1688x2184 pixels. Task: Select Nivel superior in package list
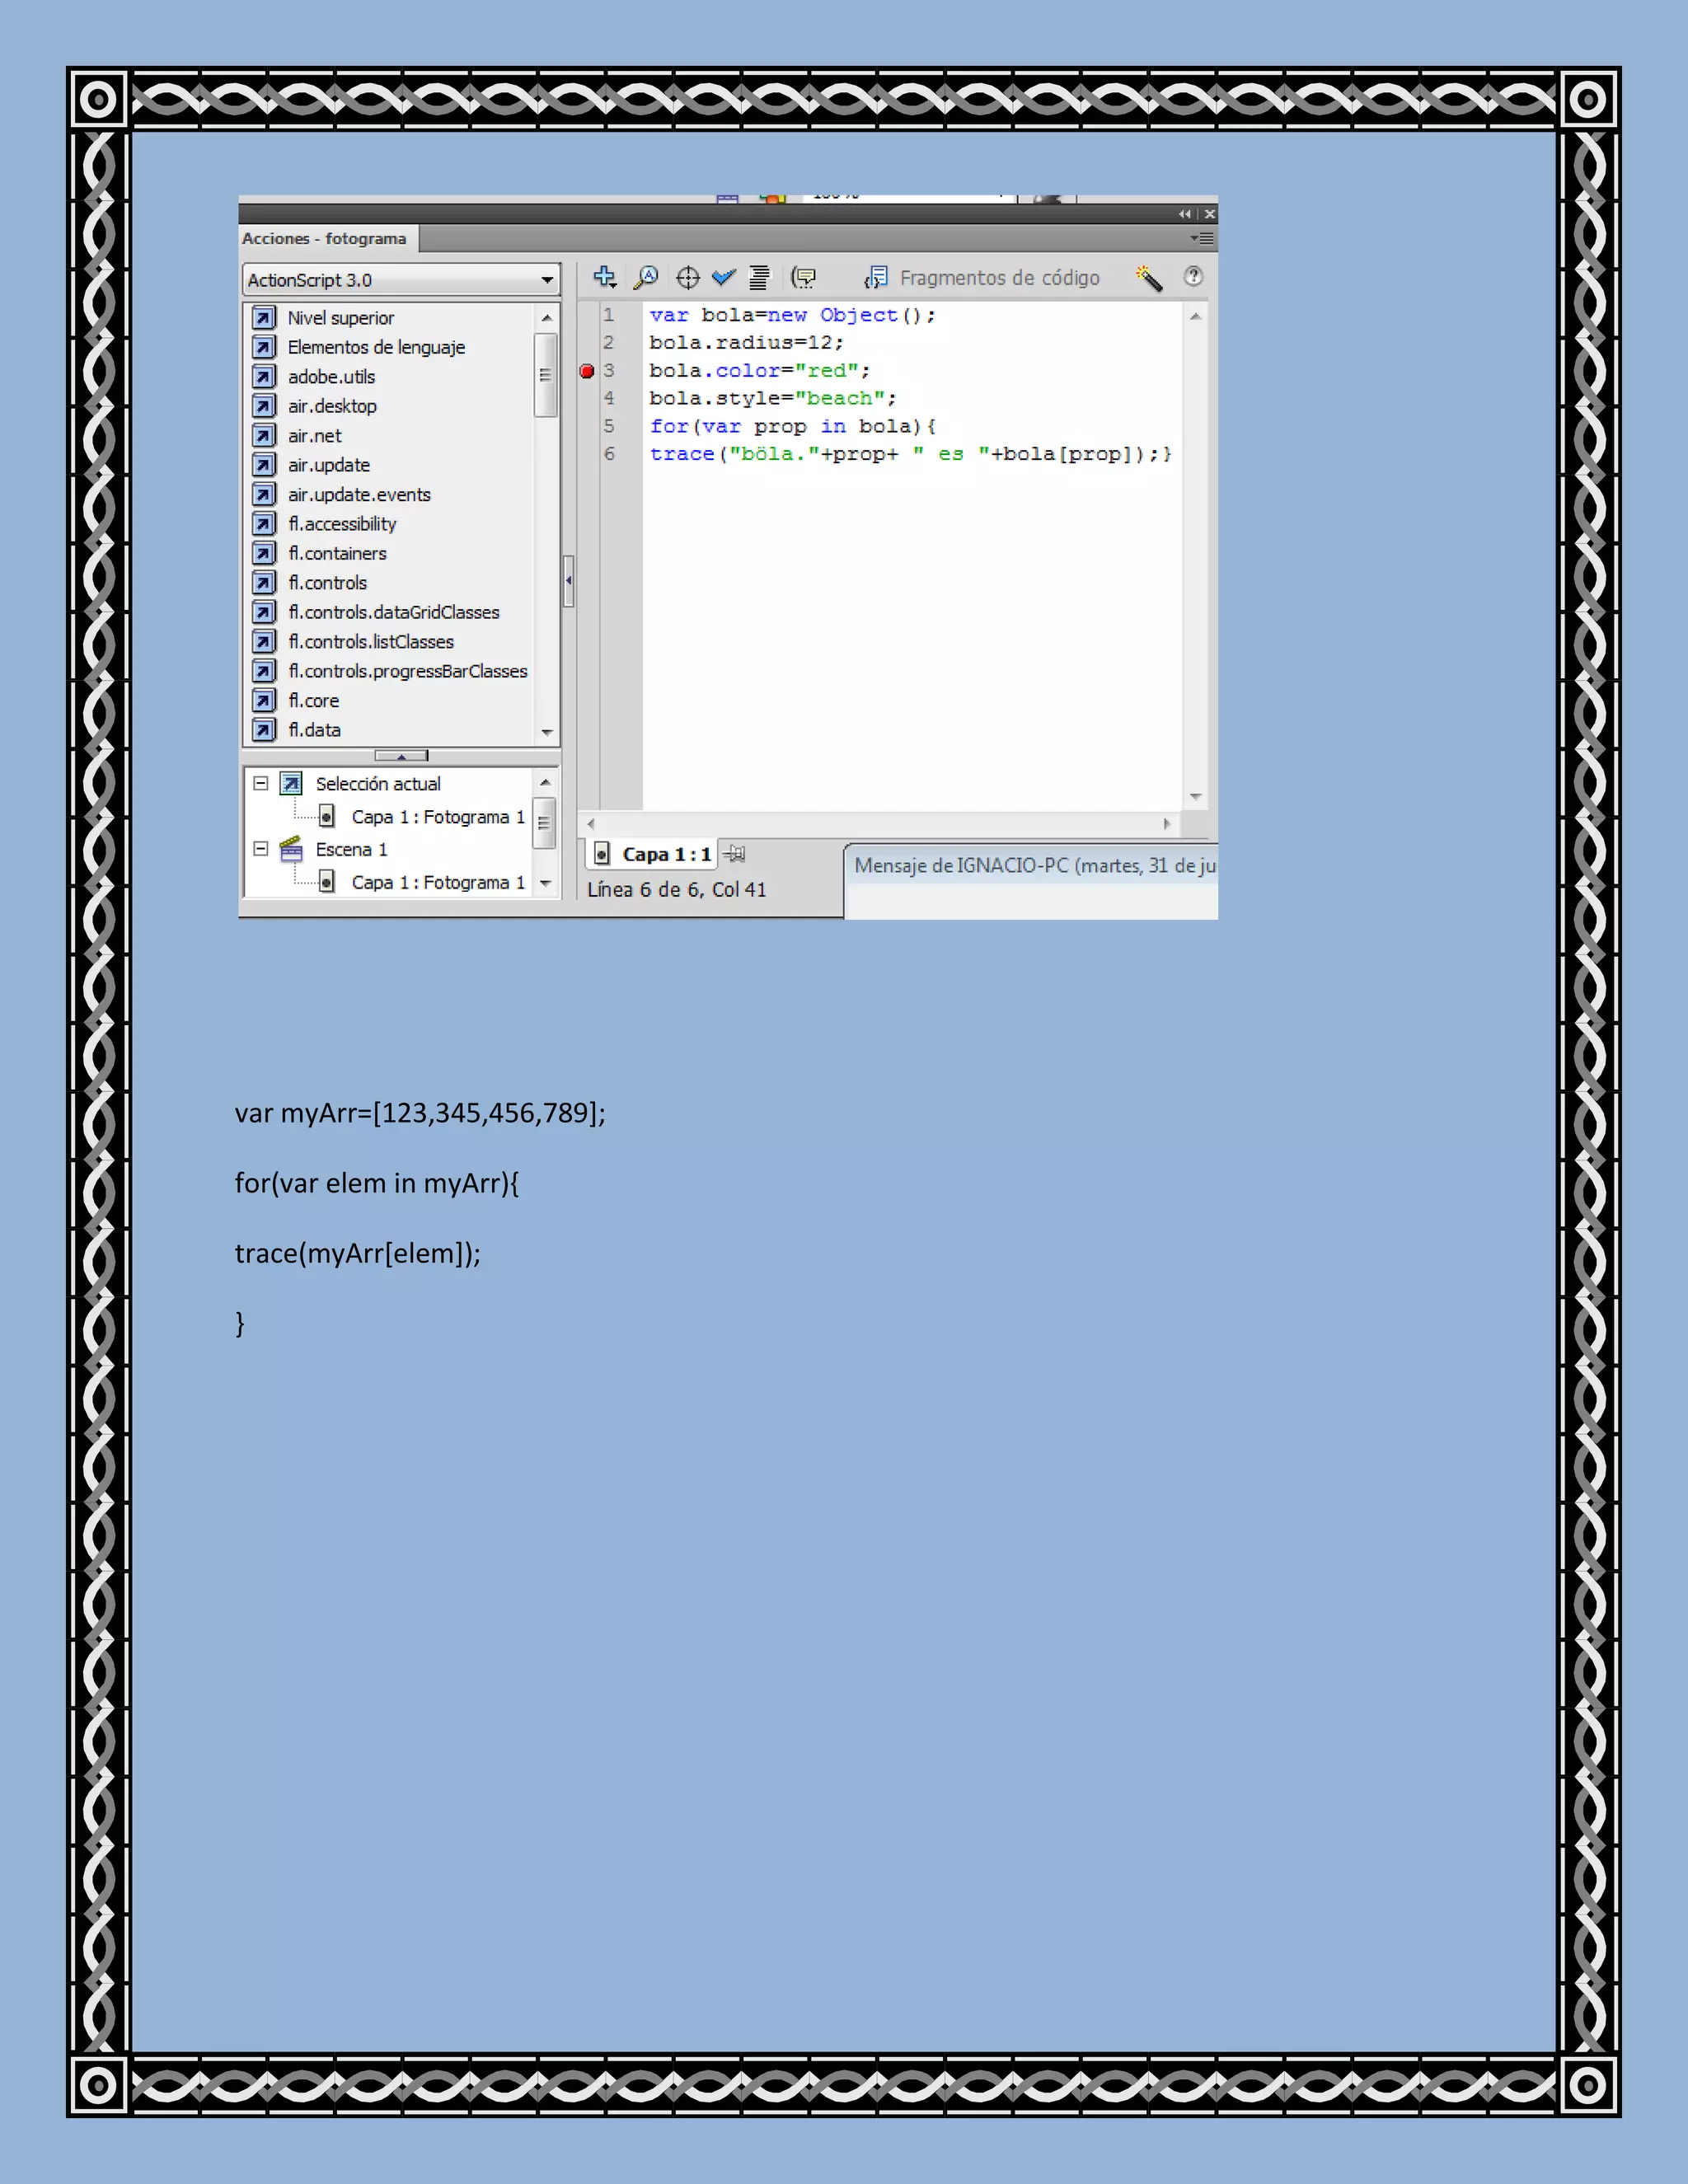341,318
